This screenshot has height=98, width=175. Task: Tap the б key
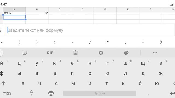(140, 83)
